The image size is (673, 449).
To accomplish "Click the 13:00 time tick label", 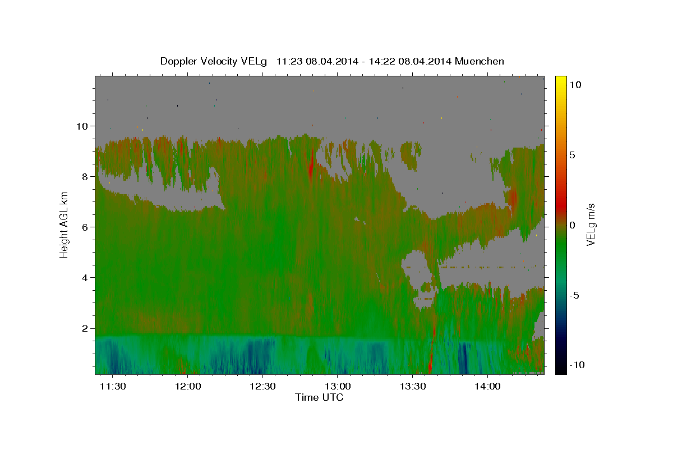I will pos(338,387).
